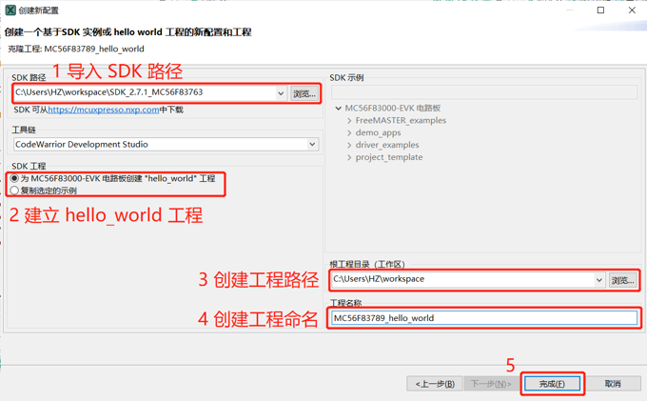Select 为 MC56F83000-EVK 创建 hello_world 工程 option
Image resolution: width=647 pixels, height=401 pixels.
[x=15, y=178]
